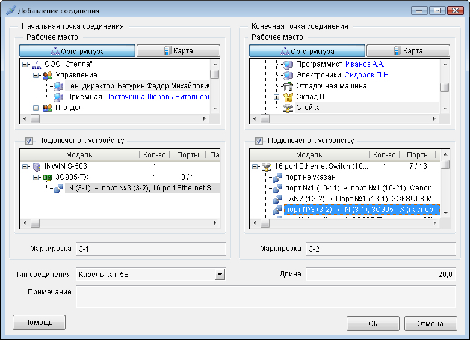Screen dimensions: 470x340
Task: Click the Примечание text area
Action: tap(266, 297)
